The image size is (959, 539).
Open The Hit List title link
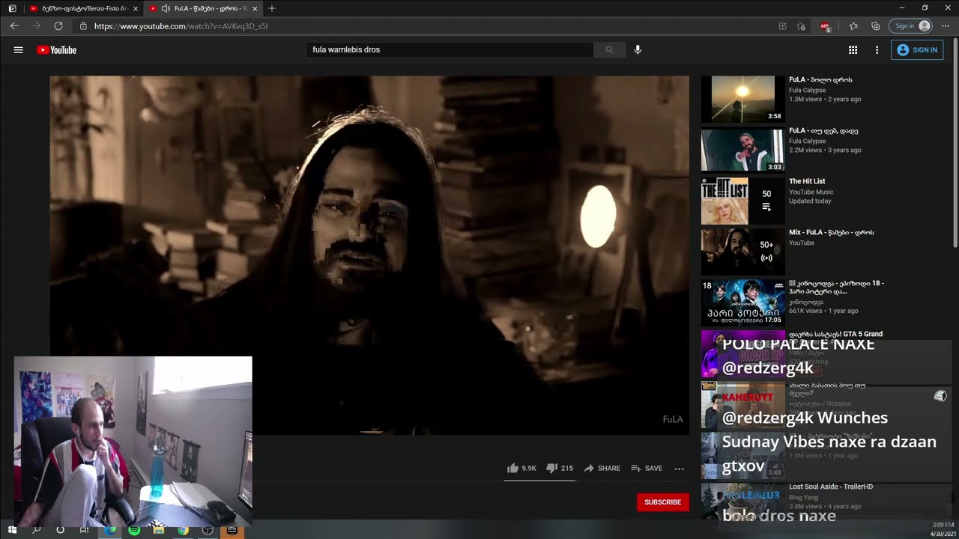(807, 181)
